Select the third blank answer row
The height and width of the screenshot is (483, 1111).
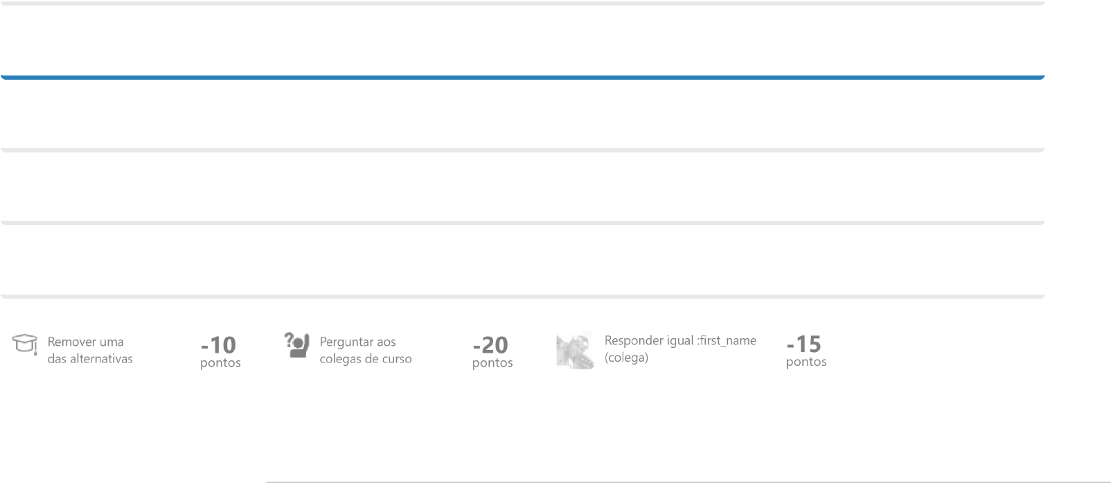tap(522, 187)
